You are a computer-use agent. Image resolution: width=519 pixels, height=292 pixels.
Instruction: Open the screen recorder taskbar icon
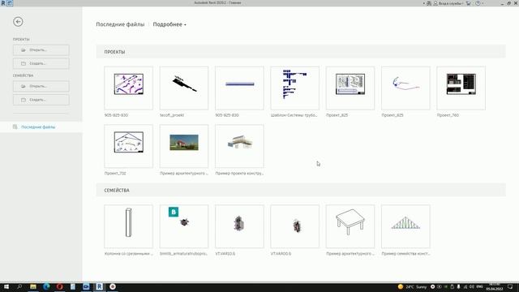pos(113,286)
